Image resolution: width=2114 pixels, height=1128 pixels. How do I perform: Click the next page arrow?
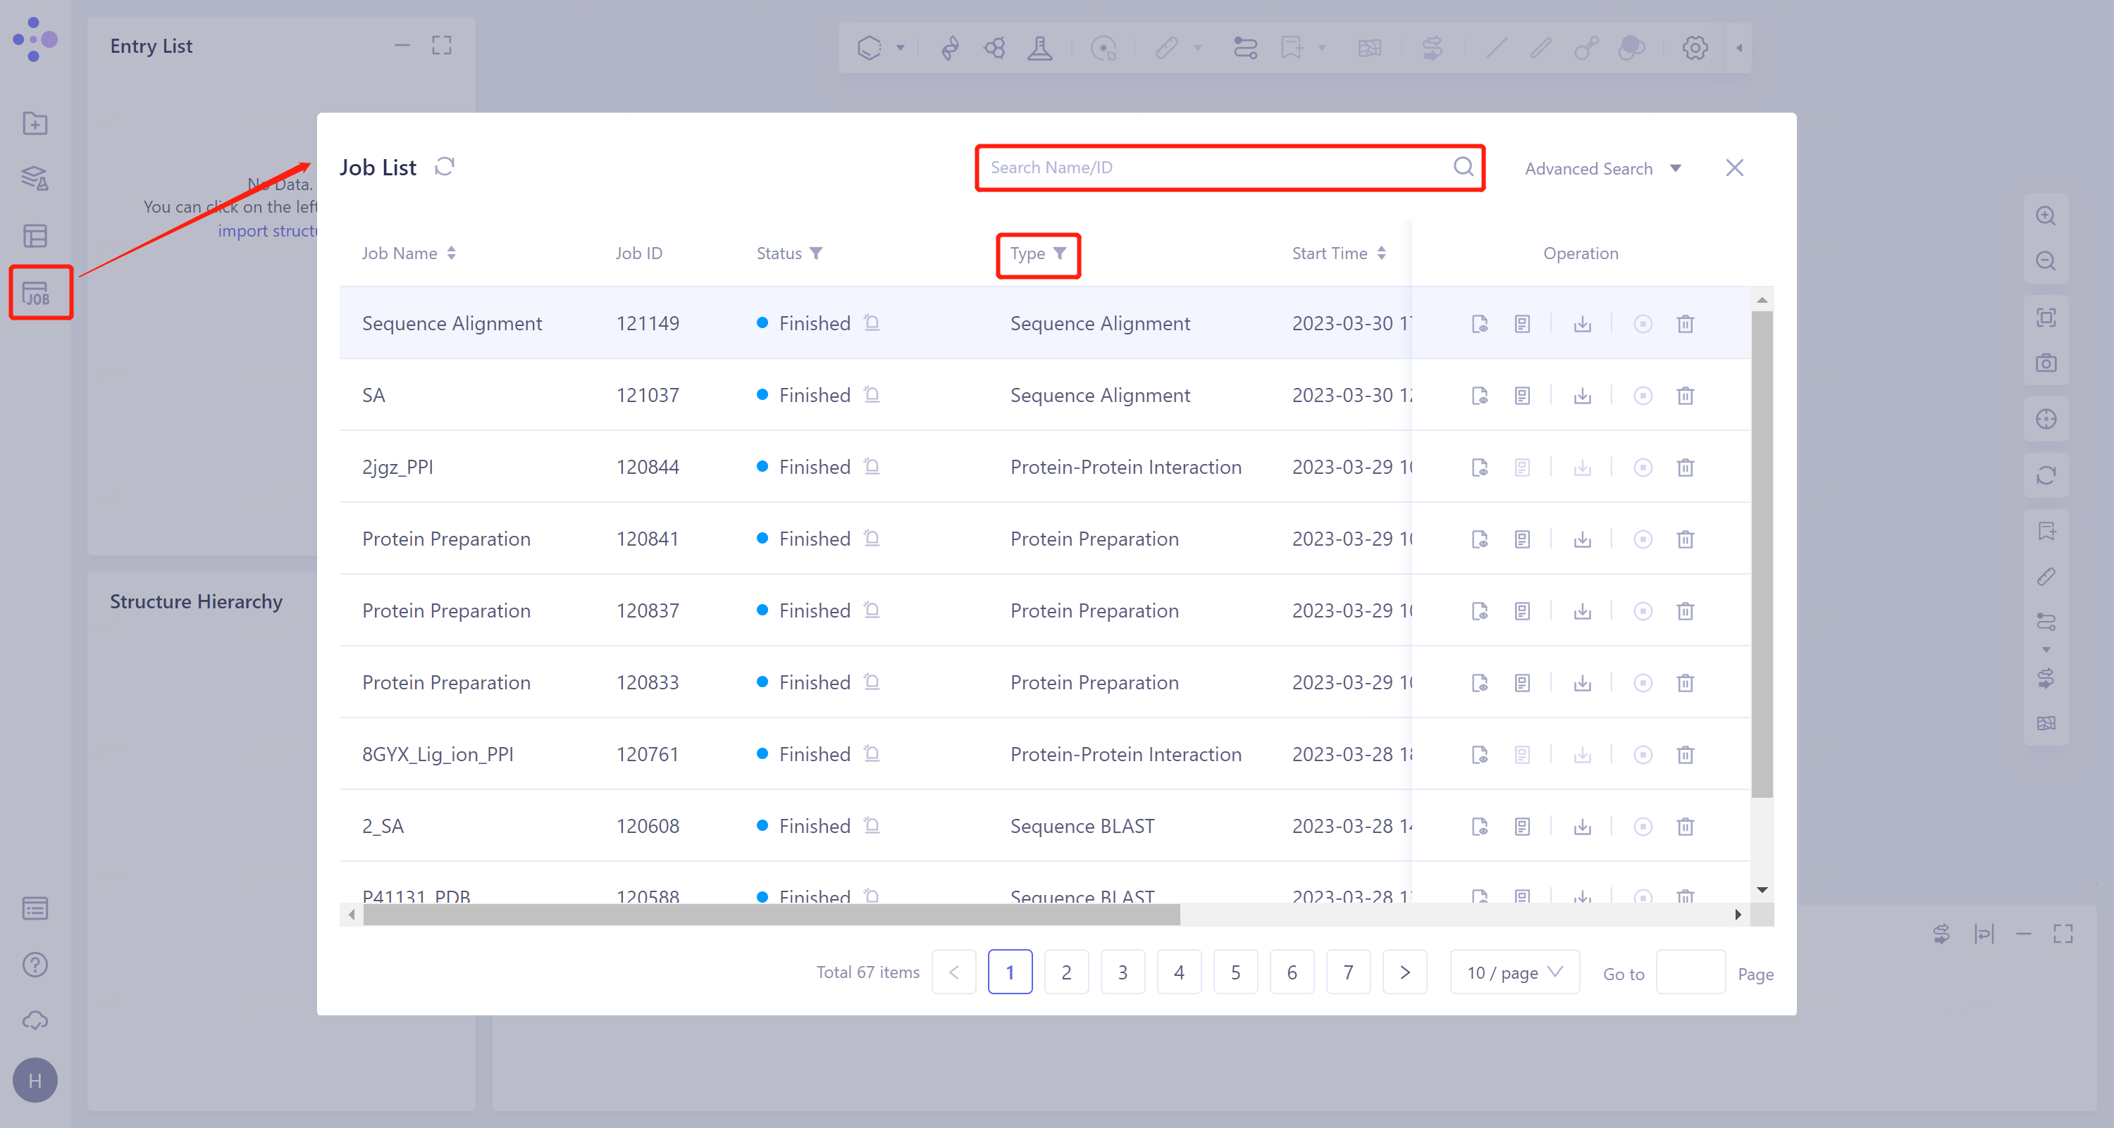point(1404,972)
